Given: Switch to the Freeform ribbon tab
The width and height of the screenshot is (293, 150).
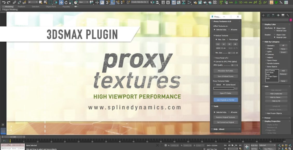Looking at the screenshot, I should [22, 7].
